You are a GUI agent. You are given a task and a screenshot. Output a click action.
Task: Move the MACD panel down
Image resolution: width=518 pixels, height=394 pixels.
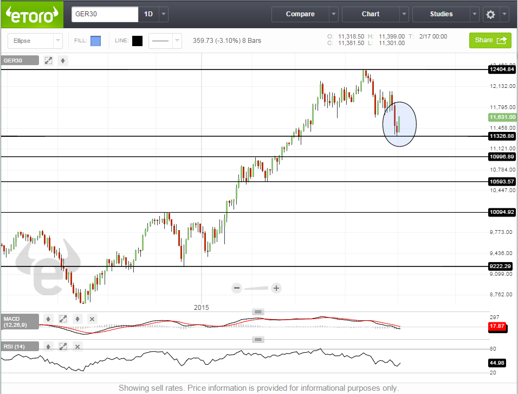(77, 319)
